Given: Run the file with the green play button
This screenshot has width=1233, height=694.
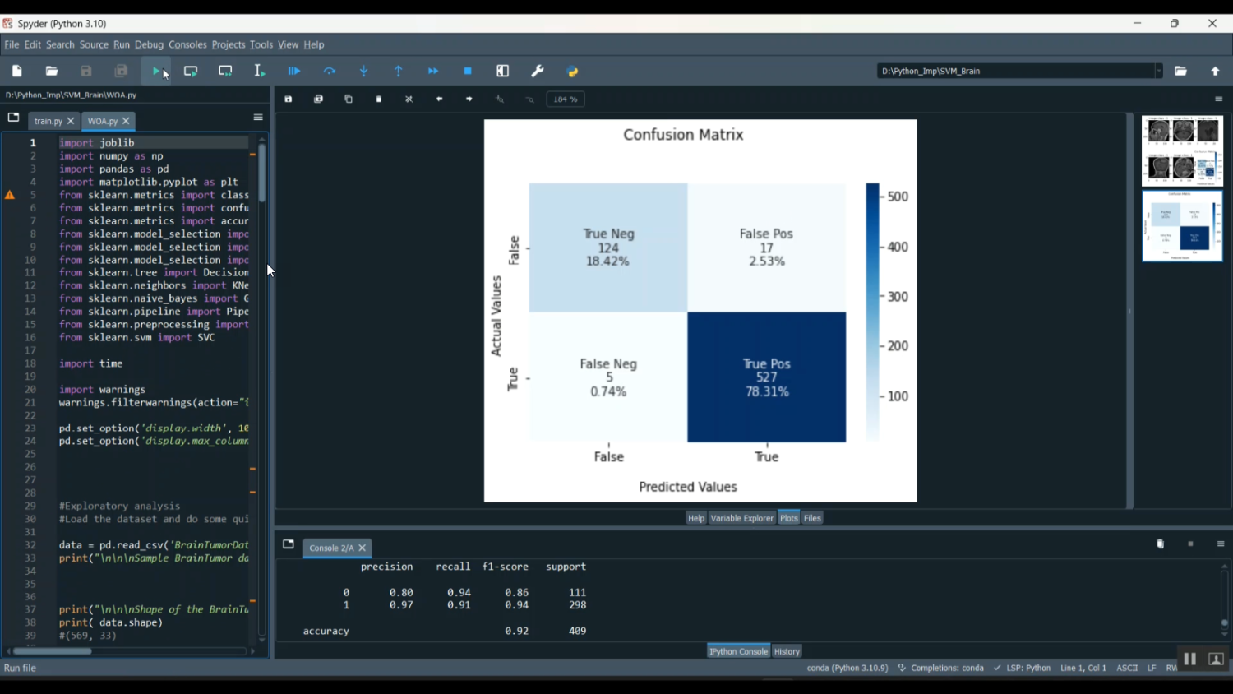Looking at the screenshot, I should pos(155,72).
